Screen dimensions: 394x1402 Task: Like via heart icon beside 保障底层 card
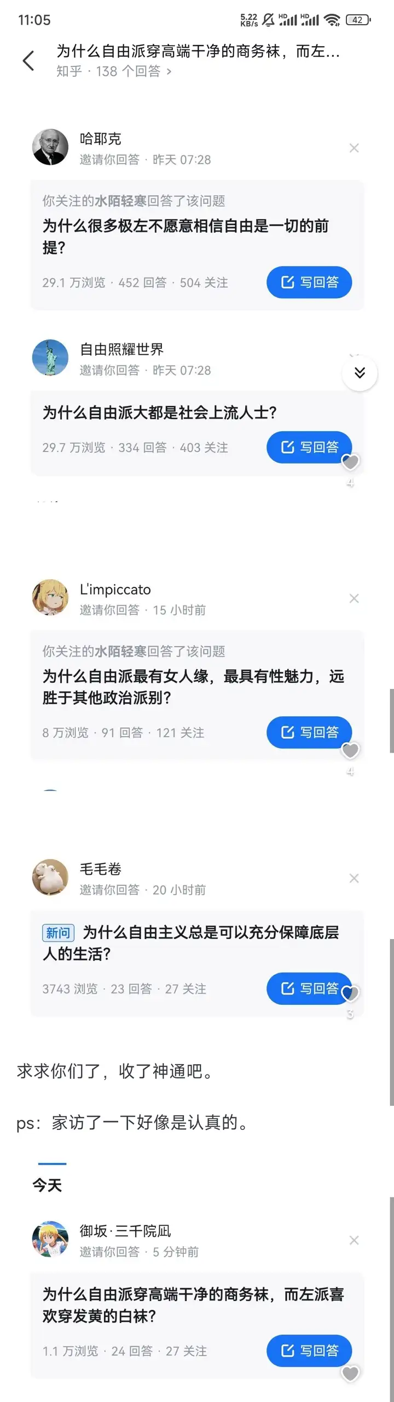pyautogui.click(x=350, y=993)
